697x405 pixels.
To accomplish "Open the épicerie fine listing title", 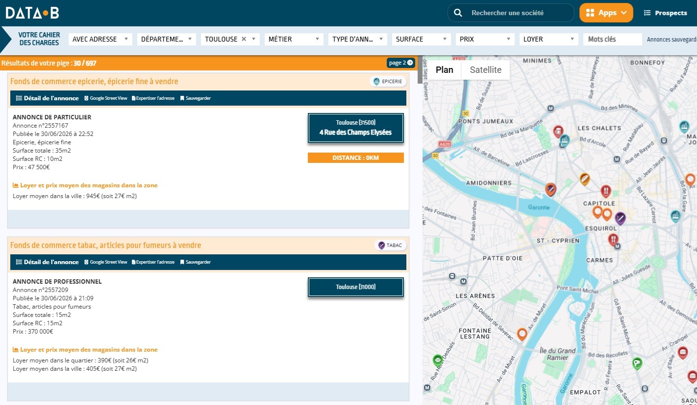I will 94,81.
